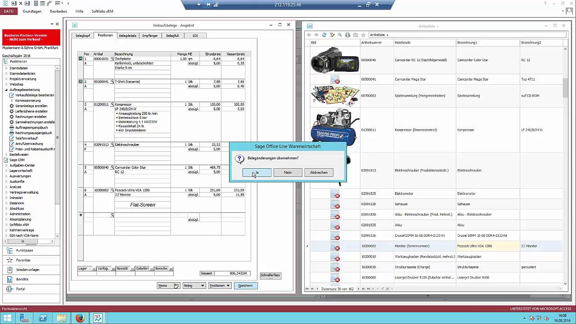Expand the Stammdaten tree node
This screenshot has height=324, width=576.
point(7,68)
